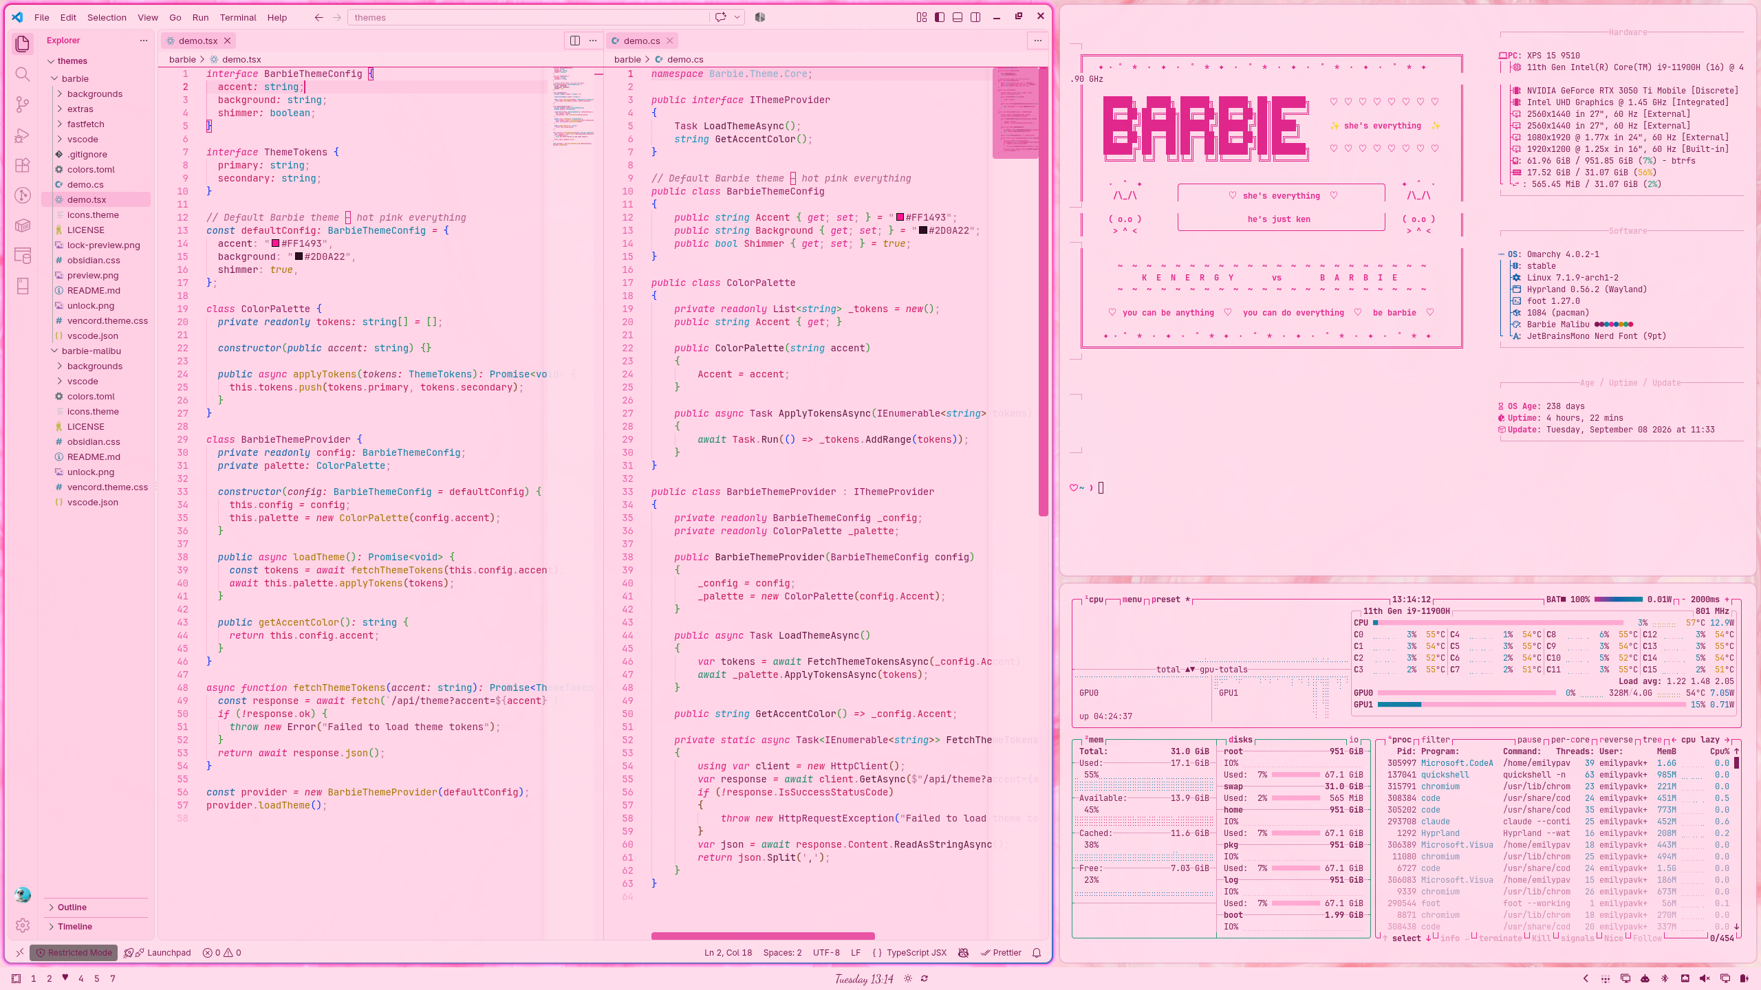Open the Source Control view

(x=22, y=104)
